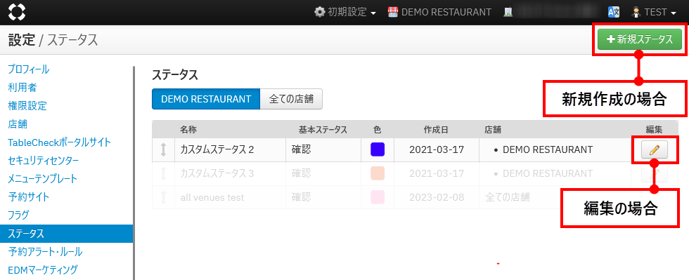This screenshot has width=689, height=280.
Task: Open メニューテンプレート in the sidebar
Action: coord(43,179)
